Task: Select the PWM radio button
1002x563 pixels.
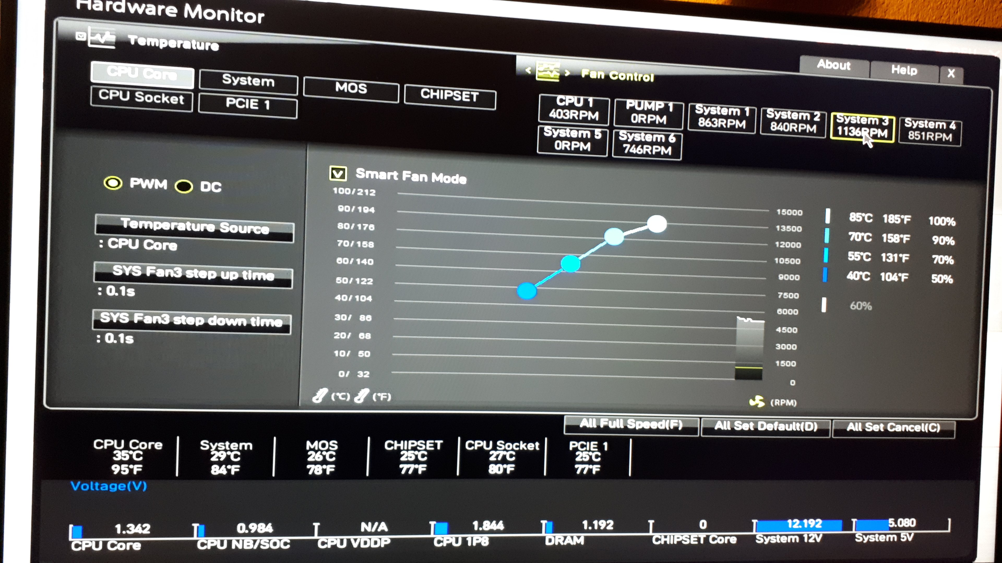Action: point(113,183)
